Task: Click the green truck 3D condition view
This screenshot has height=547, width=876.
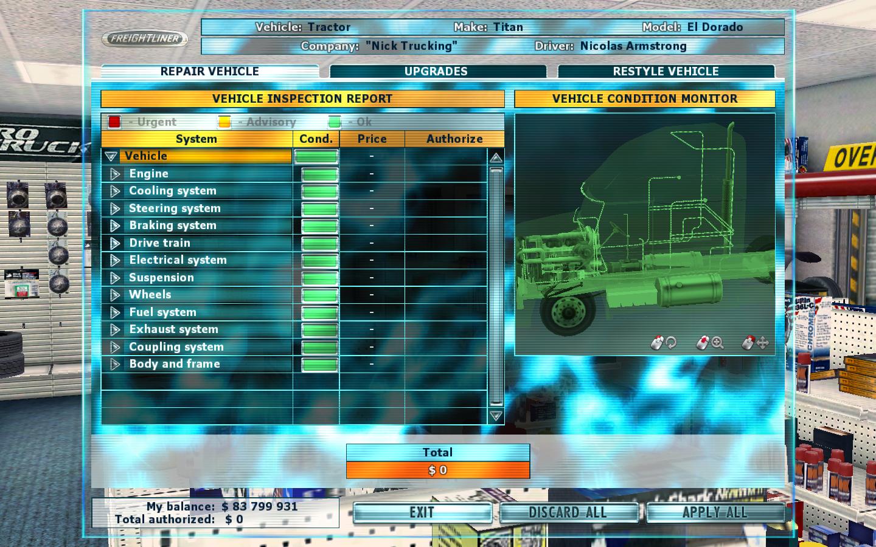Action: [x=645, y=234]
